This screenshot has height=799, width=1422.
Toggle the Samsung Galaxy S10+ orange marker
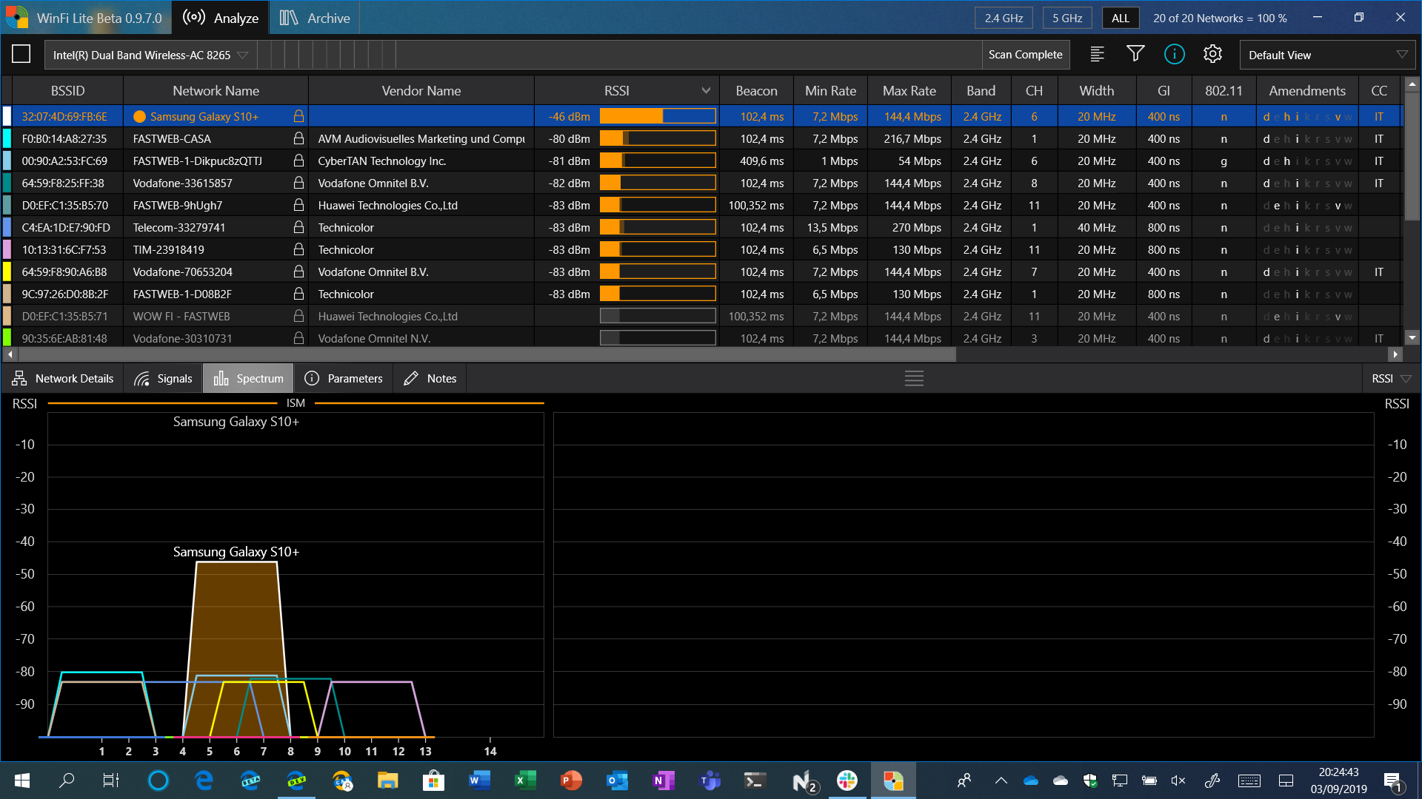tap(139, 116)
